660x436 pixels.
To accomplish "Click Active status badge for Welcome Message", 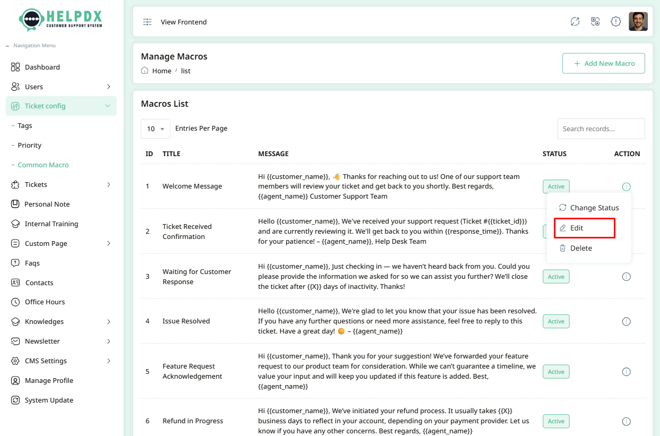I will 555,186.
